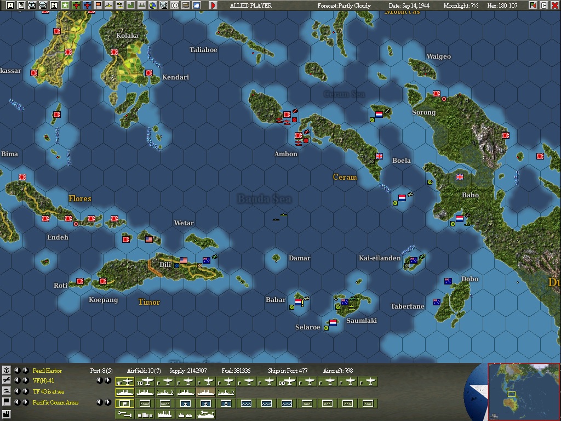Open the document report icon in toolbar

[21, 5]
